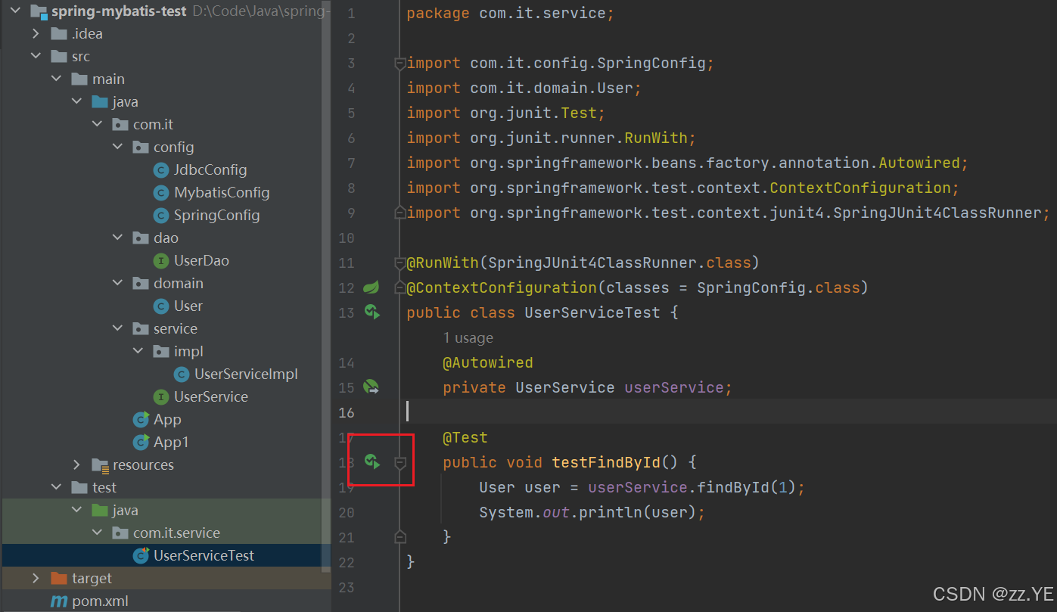Click line number 16 in the gutter

coord(347,412)
